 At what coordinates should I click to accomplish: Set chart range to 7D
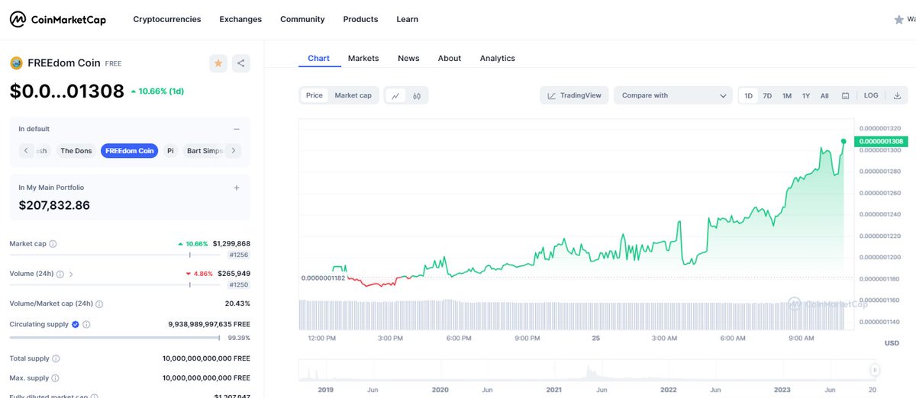click(767, 95)
